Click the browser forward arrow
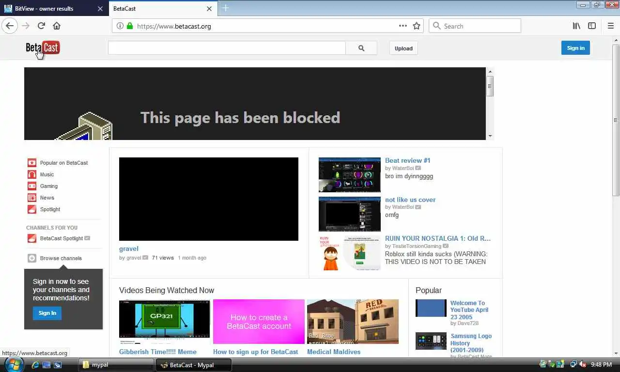 tap(26, 26)
